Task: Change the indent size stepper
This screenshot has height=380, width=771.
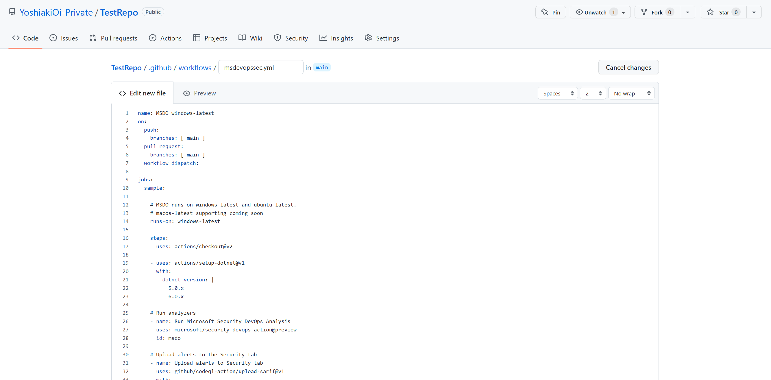Action: (x=593, y=93)
